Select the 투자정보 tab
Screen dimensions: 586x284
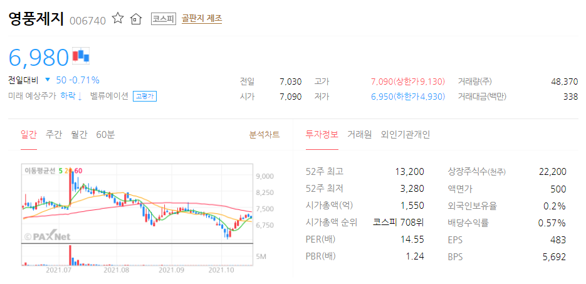(322, 135)
